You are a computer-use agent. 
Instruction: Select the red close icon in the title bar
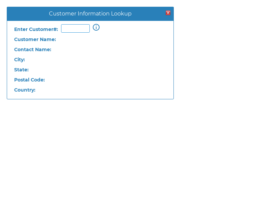[168, 13]
